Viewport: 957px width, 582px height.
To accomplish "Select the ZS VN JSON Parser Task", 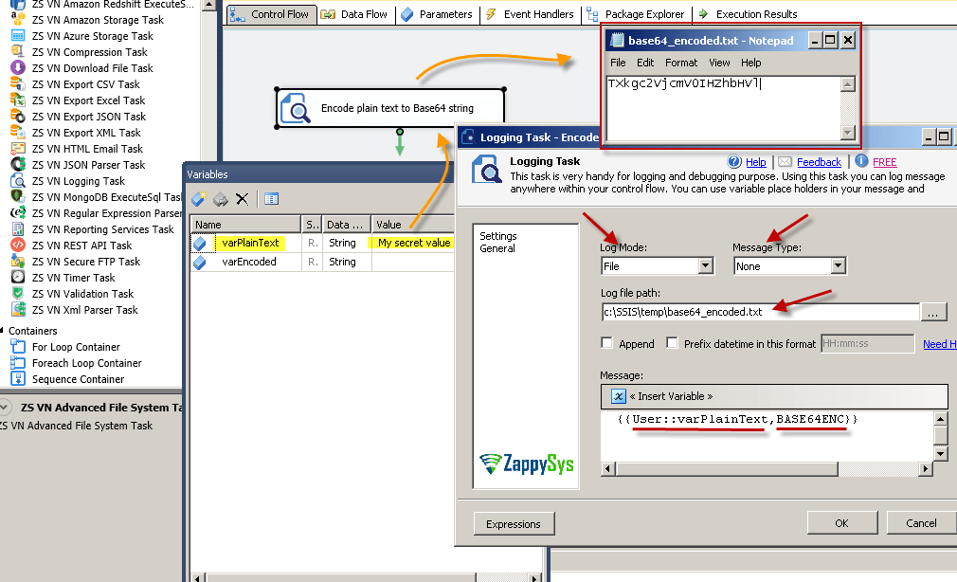I will pos(87,165).
